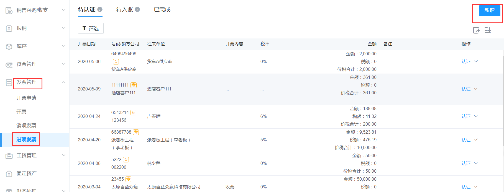Click 认证 link for 张老板工程 row
Viewport: 504px width, 192px height.
coord(466,140)
